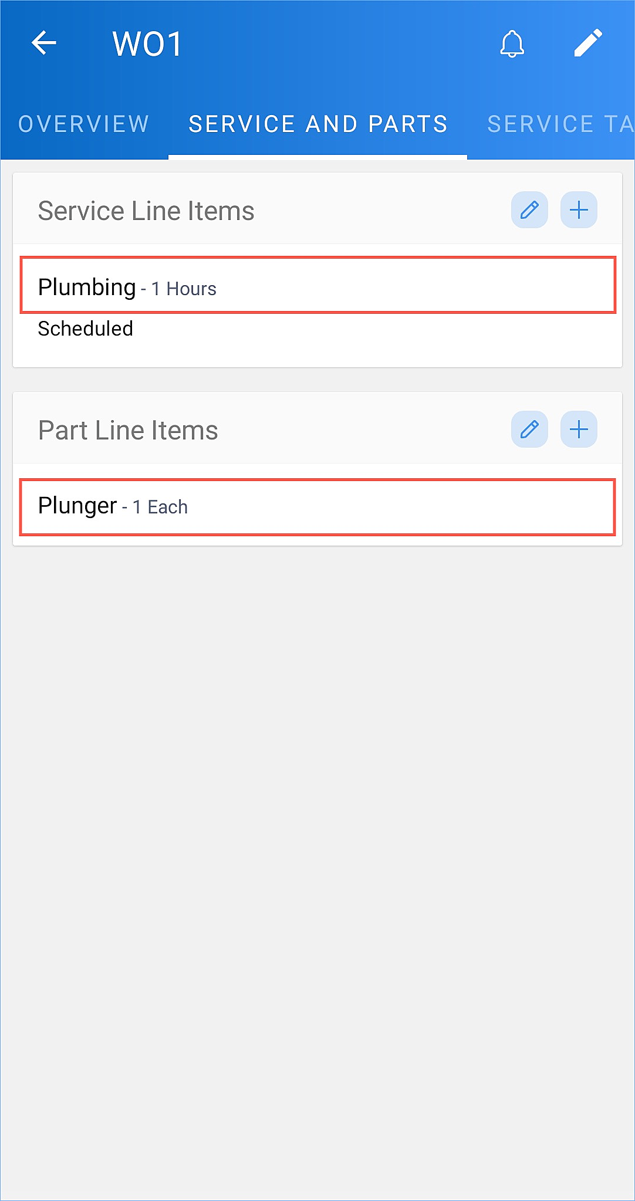The height and width of the screenshot is (1201, 635).
Task: Edit Part Line Items with pencil icon
Action: click(529, 429)
